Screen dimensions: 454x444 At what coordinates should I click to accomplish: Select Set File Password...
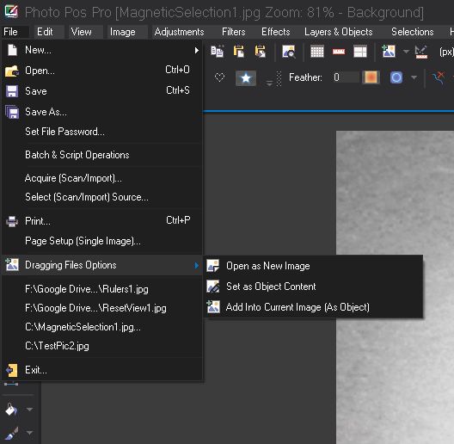[102, 132]
